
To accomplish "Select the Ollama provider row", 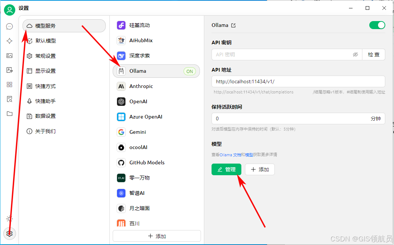I will (x=156, y=71).
